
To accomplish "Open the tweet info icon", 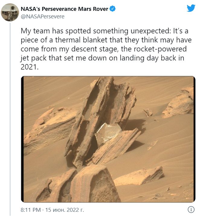I will point(191,210).
